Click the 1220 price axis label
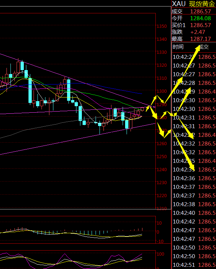216x269 pixels. [162, 196]
